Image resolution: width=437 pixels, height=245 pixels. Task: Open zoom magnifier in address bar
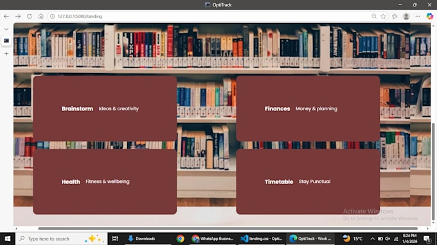tap(374, 17)
